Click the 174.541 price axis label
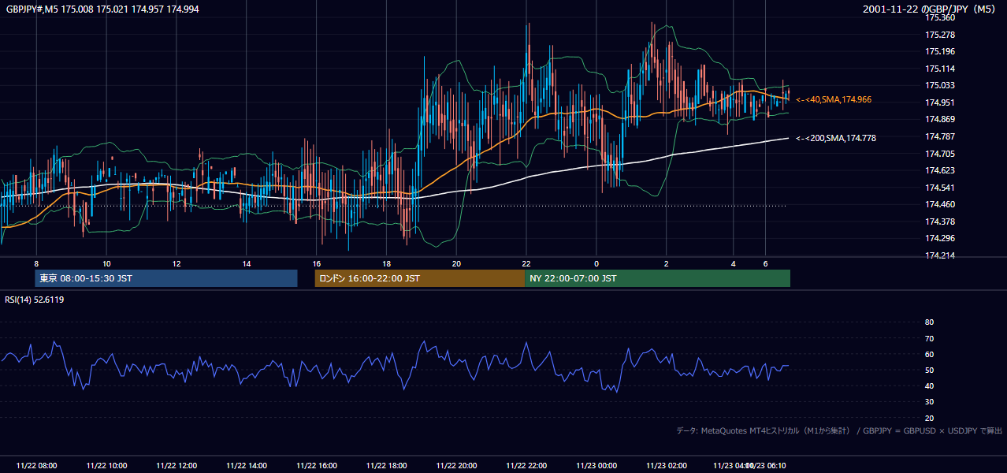1007x473 pixels. pos(940,188)
